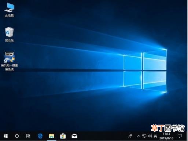Image resolution: width=188 pixels, height=141 pixels.
Task: Open network status tray icon
Action: [144, 136]
